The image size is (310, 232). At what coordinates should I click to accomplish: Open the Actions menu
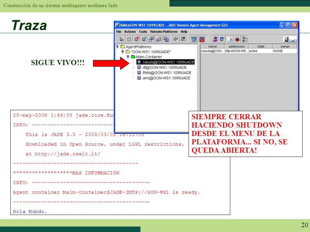(x=130, y=32)
